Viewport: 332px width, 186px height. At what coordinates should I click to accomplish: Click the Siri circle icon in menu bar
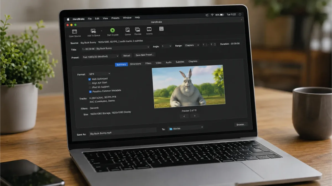click(240, 14)
